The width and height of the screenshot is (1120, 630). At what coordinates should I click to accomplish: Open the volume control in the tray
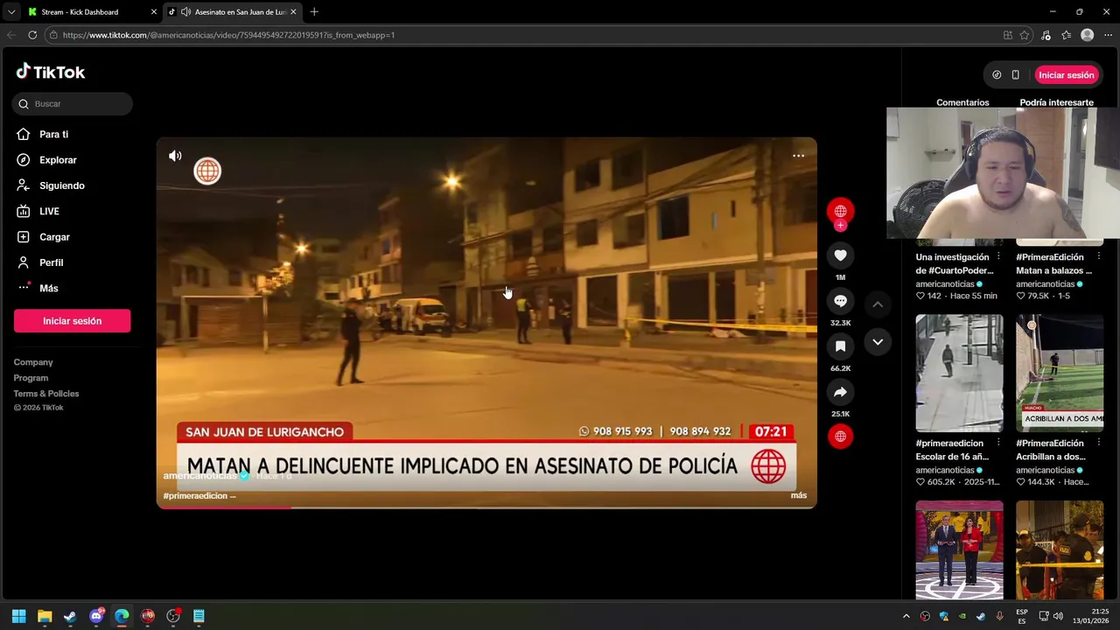point(1058,616)
